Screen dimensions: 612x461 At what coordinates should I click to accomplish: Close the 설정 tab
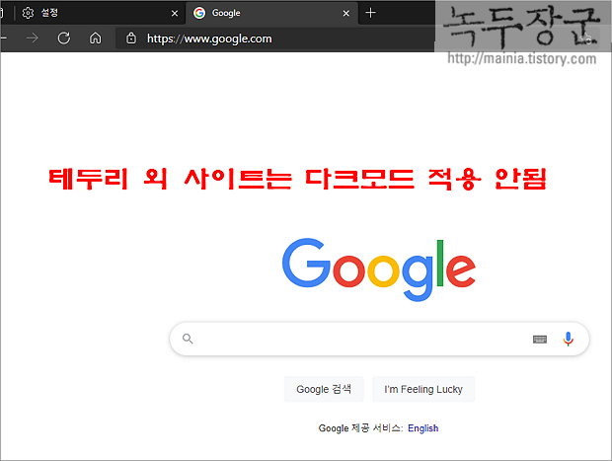click(x=175, y=13)
